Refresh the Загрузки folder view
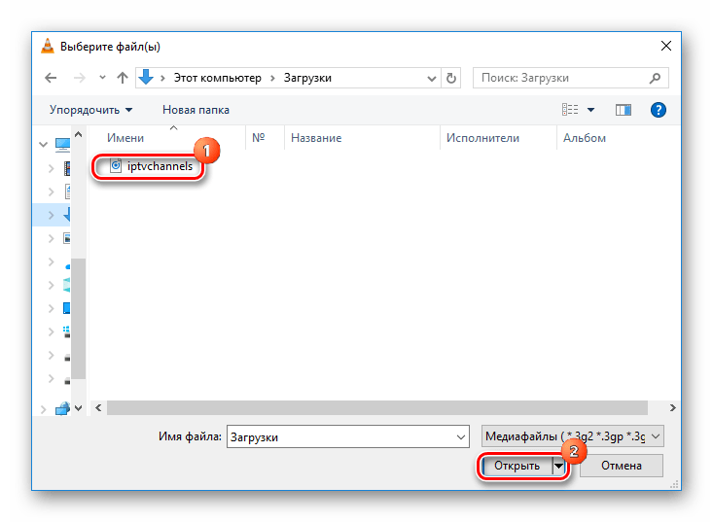The height and width of the screenshot is (522, 713). (x=450, y=78)
